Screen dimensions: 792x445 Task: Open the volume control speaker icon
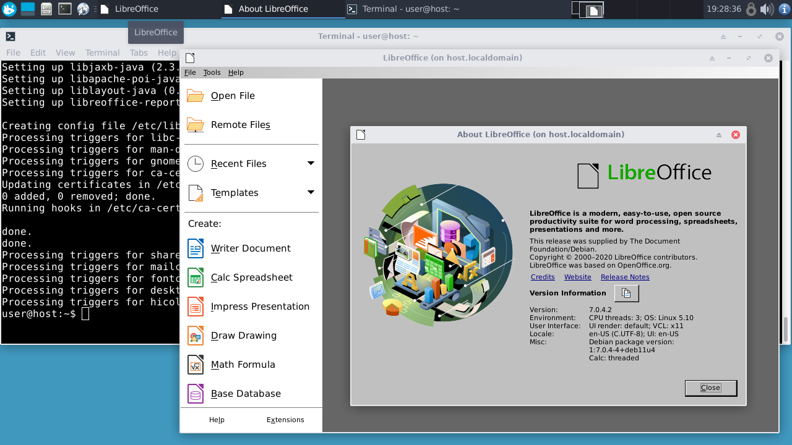click(767, 9)
